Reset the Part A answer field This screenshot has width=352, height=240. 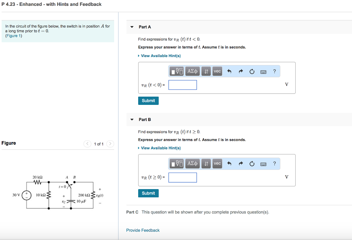pyautogui.click(x=252, y=71)
